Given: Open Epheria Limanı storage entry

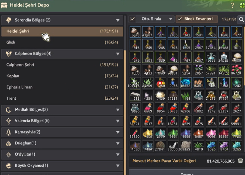Looking at the screenshot, I should (x=62, y=87).
